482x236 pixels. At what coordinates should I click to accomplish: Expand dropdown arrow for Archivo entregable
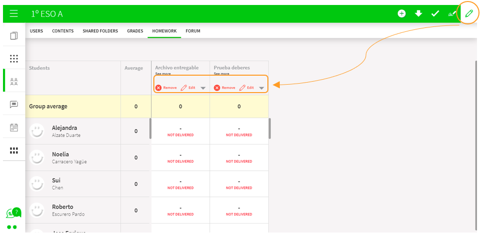point(203,88)
